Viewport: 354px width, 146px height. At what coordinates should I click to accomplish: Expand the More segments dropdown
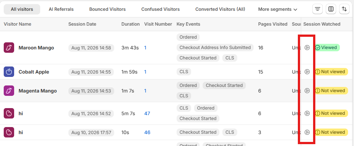click(278, 9)
